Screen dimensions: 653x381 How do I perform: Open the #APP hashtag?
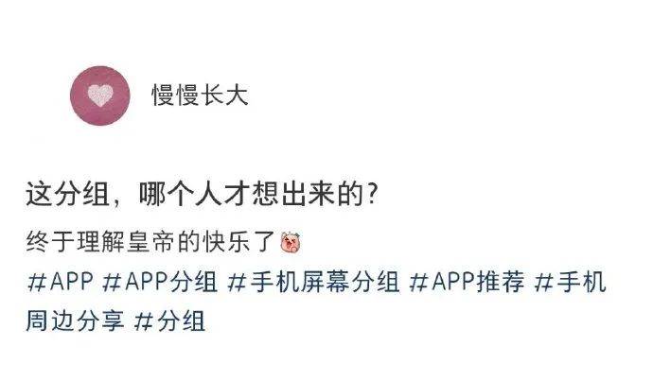pos(61,282)
